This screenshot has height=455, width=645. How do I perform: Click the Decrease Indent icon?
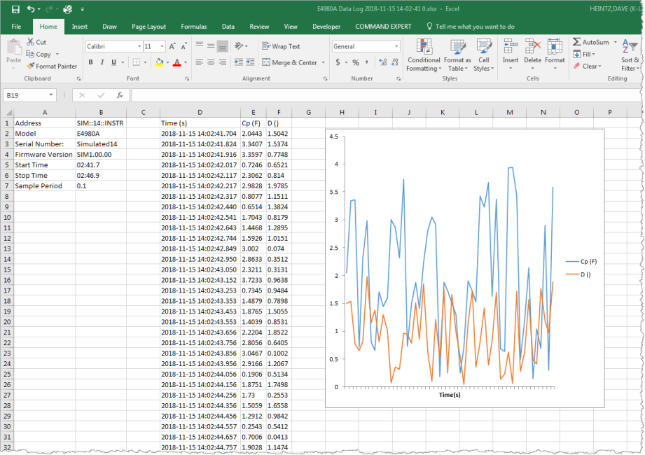[x=238, y=62]
